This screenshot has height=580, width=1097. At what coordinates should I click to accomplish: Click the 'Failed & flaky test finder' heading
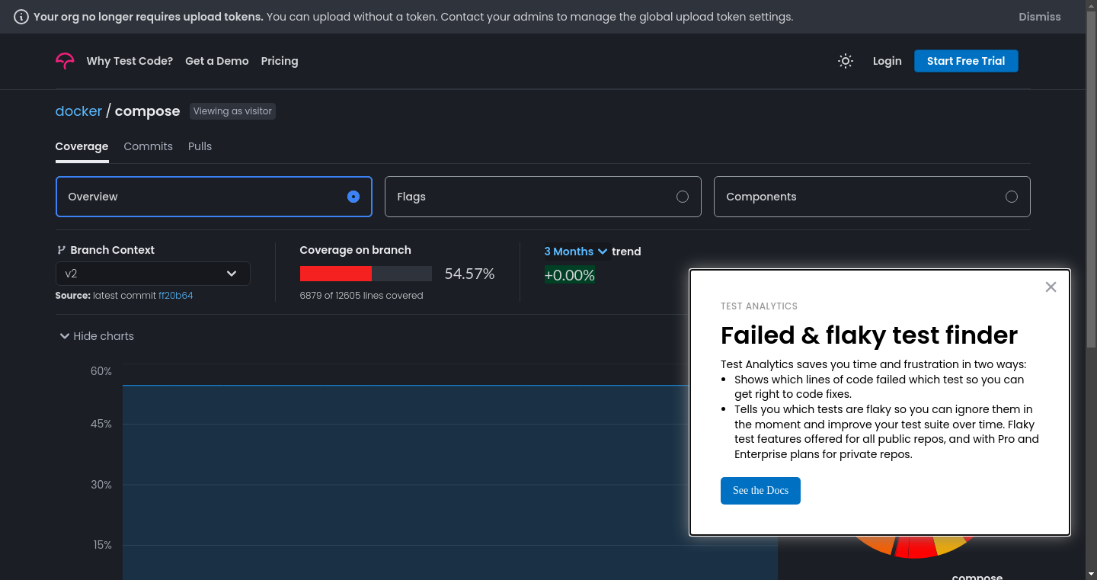pyautogui.click(x=869, y=335)
